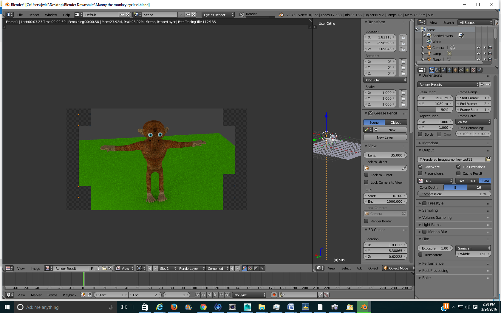Screen dimensions: 501x313
Task: Toggle Lamp renderability camera icon in outliner
Action: [490, 53]
